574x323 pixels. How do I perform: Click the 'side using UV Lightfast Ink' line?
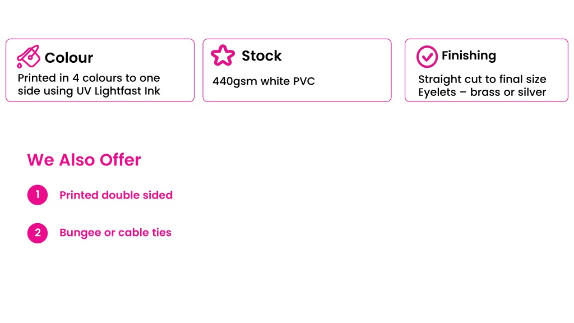pos(89,91)
